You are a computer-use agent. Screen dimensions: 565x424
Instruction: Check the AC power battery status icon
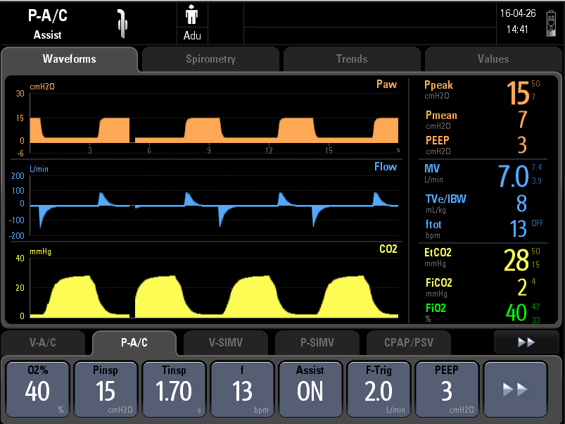[551, 23]
